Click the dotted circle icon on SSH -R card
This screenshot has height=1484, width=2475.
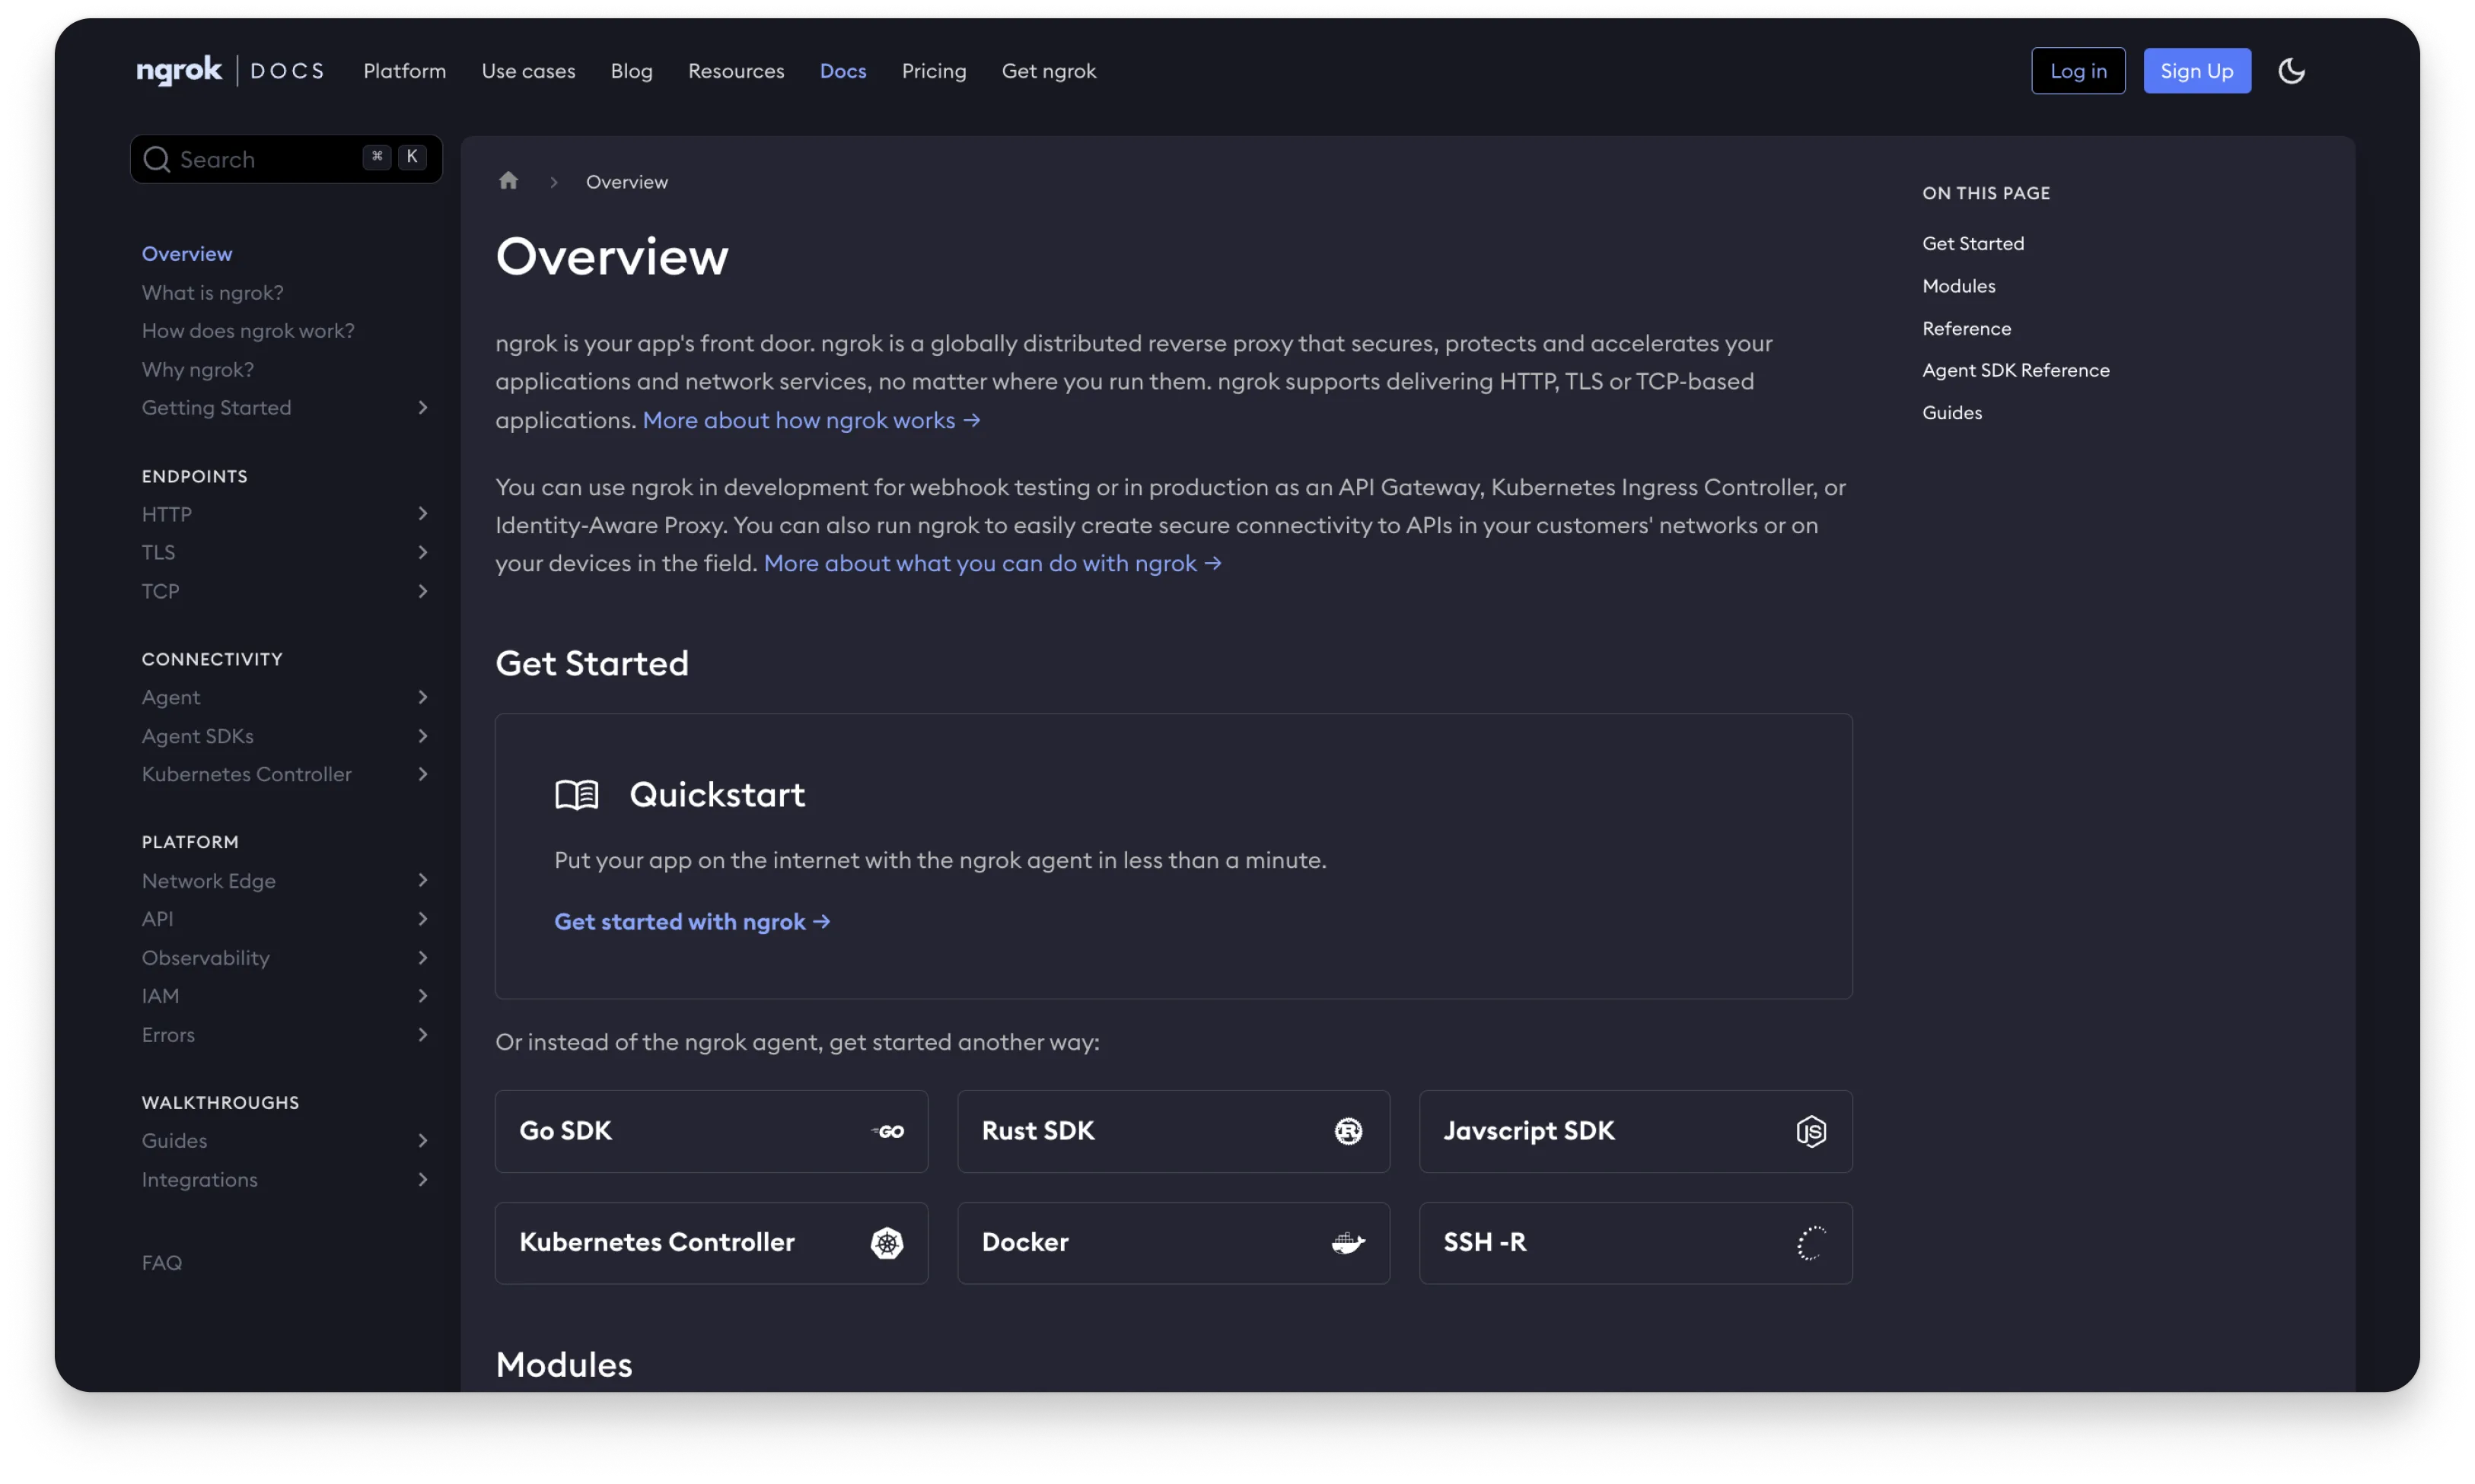click(1811, 1243)
